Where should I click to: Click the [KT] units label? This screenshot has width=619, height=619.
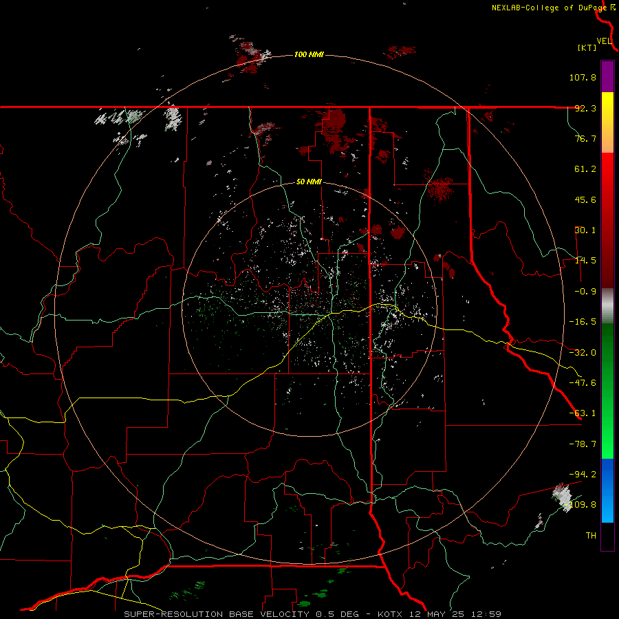pyautogui.click(x=587, y=47)
